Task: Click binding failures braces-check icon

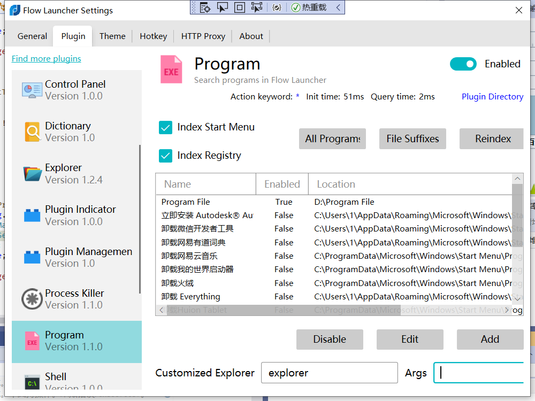Action: click(277, 7)
